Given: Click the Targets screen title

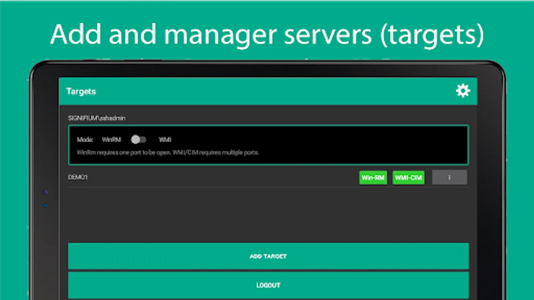Looking at the screenshot, I should [x=81, y=91].
